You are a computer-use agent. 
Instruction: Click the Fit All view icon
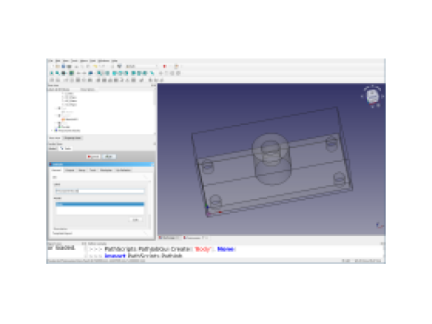coord(52,73)
